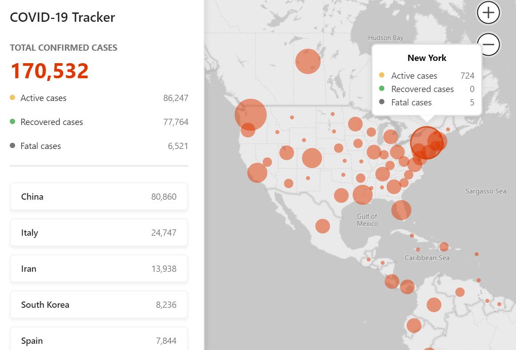The width and height of the screenshot is (516, 350).
Task: Select the Southern California bubble
Action: pyautogui.click(x=257, y=173)
